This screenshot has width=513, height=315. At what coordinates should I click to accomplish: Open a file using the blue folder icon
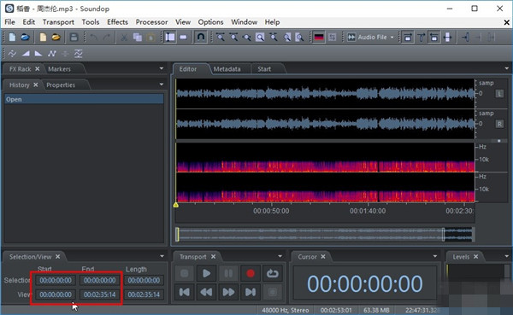click(x=25, y=38)
